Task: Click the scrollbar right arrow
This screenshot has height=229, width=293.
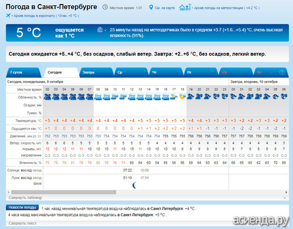Action: click(286, 192)
